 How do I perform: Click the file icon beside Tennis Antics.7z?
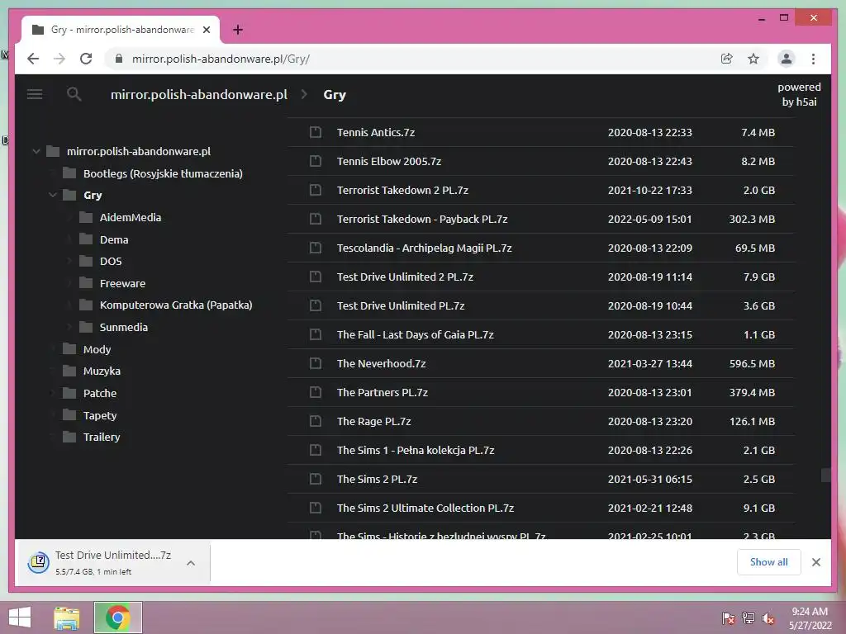(316, 132)
